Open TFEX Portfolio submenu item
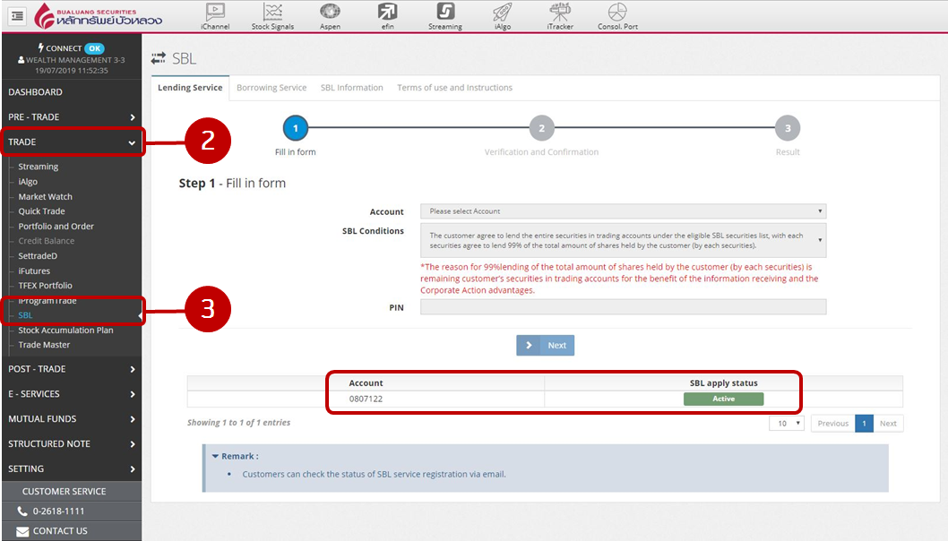 click(x=46, y=286)
